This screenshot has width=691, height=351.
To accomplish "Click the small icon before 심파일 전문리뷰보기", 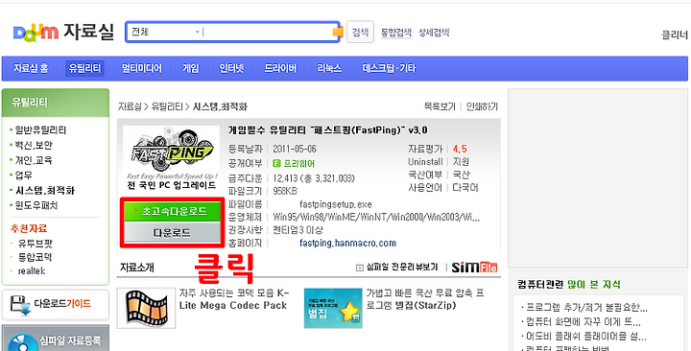I will point(359,268).
